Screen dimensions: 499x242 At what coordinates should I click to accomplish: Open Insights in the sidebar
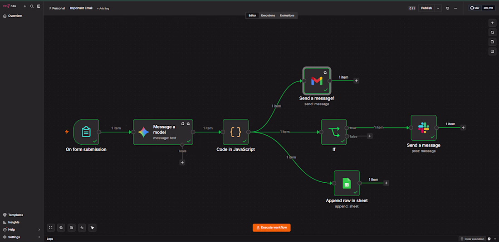tap(11, 223)
